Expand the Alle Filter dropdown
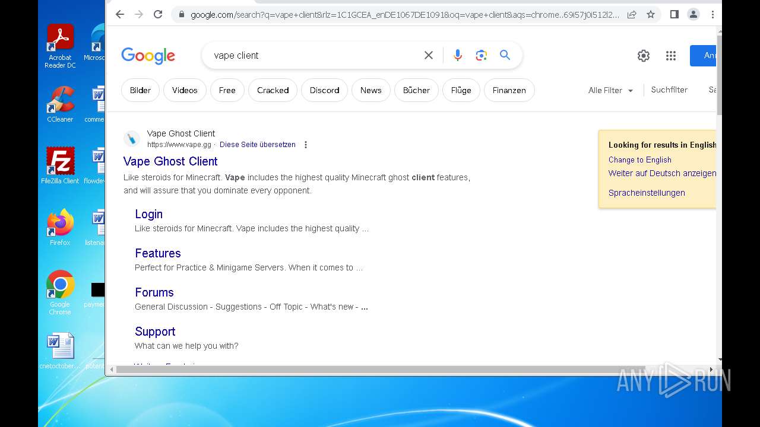 [x=611, y=91]
